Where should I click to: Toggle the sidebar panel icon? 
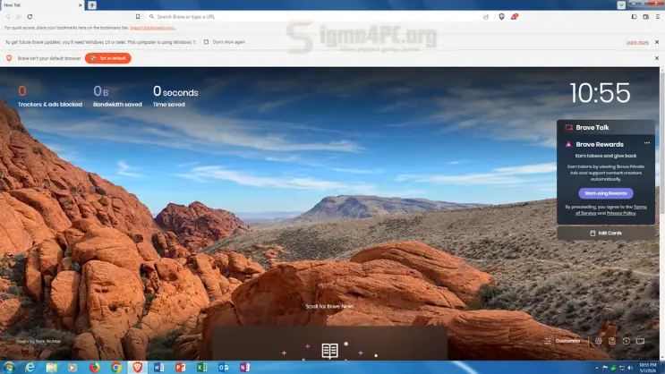[x=634, y=16]
